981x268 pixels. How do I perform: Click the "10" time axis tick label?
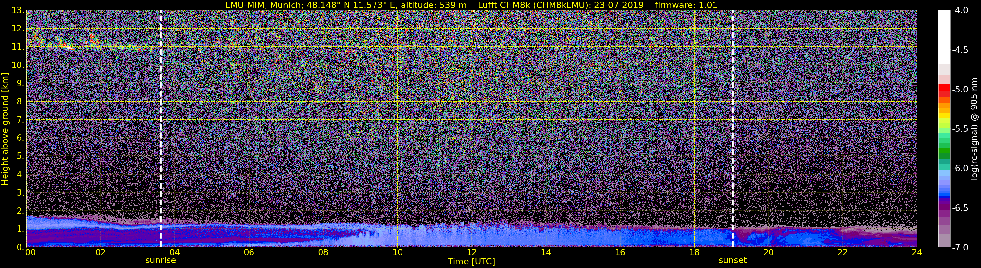(397, 252)
